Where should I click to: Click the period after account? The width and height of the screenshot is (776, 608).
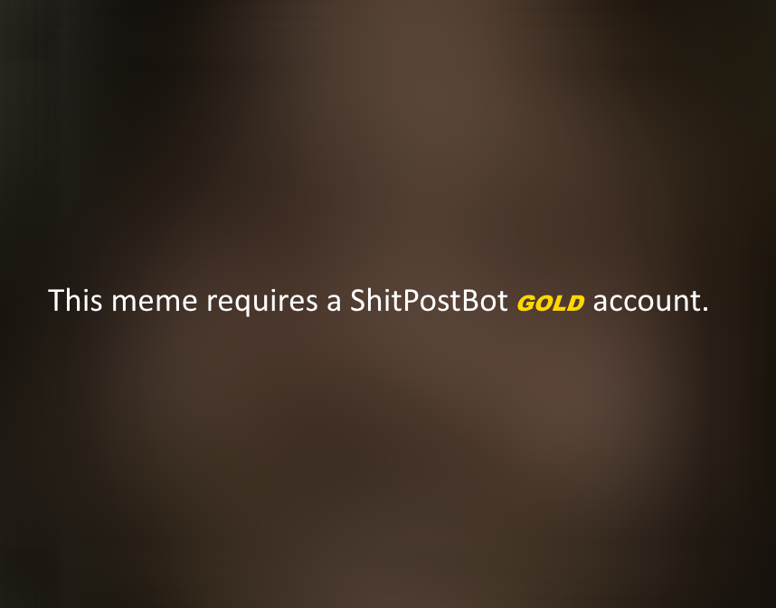pyautogui.click(x=705, y=308)
